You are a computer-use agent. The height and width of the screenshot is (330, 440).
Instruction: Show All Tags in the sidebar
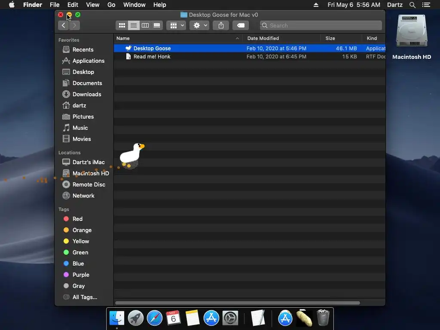[84, 297]
